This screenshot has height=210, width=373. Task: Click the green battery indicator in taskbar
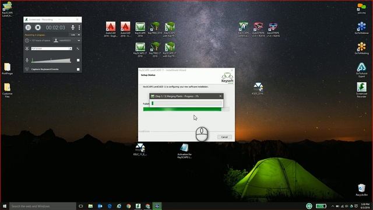pos(321,206)
